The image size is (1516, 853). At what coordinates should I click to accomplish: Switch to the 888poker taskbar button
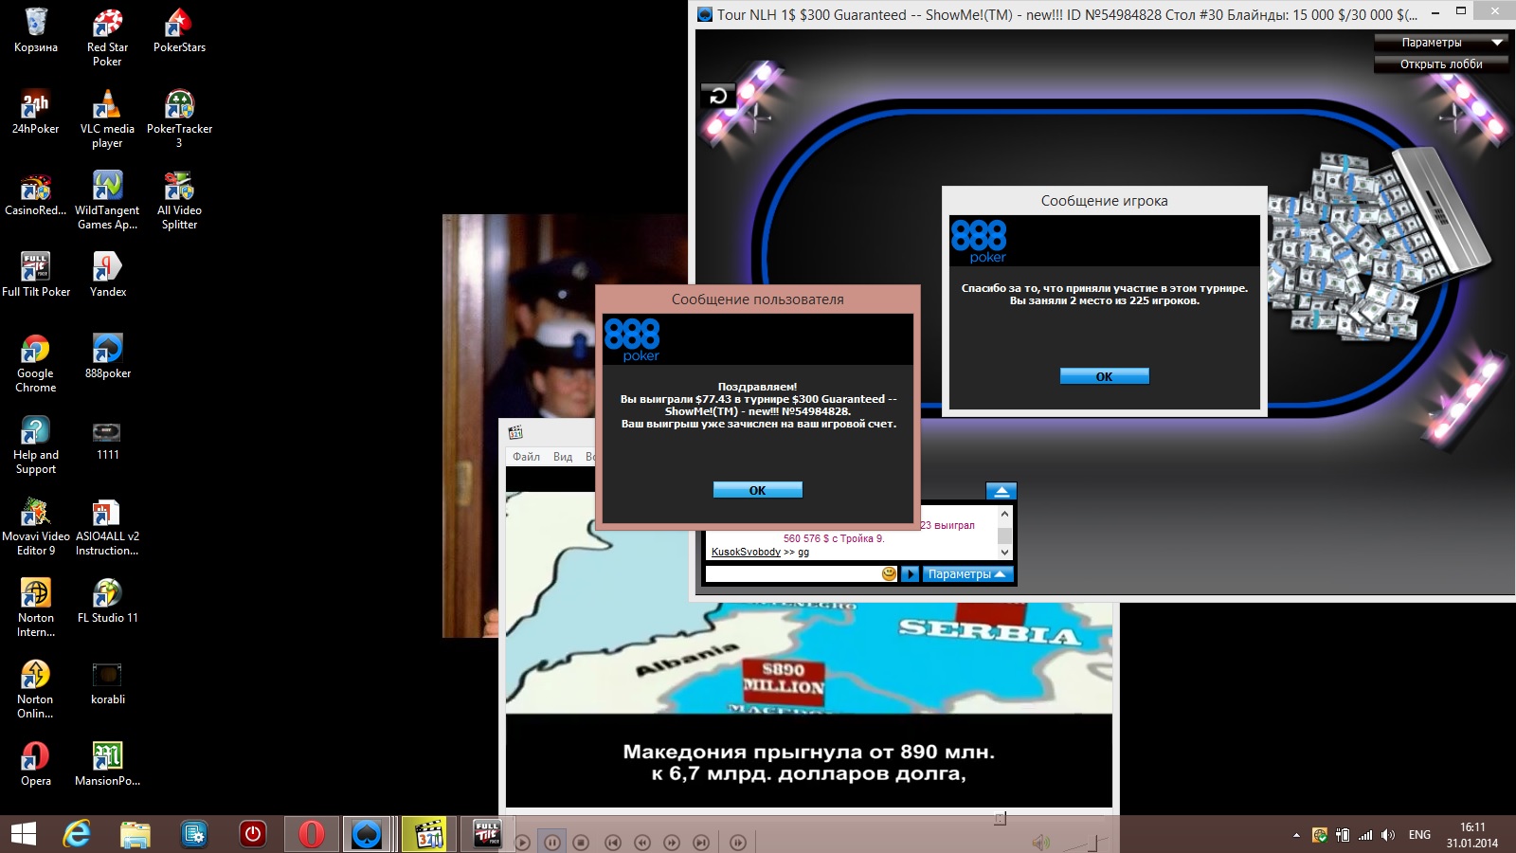pyautogui.click(x=367, y=834)
